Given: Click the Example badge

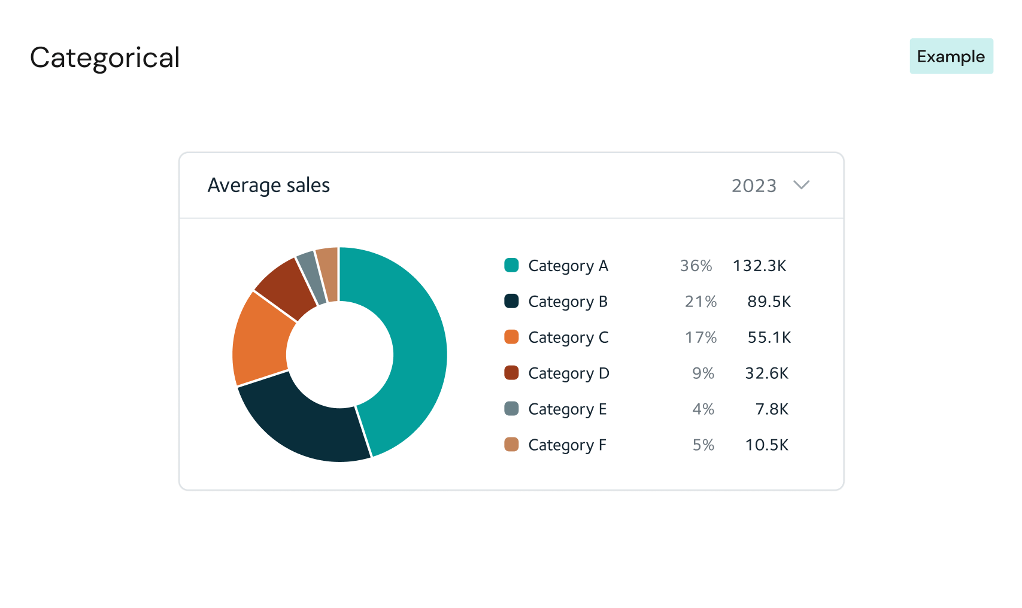Looking at the screenshot, I should tap(951, 56).
